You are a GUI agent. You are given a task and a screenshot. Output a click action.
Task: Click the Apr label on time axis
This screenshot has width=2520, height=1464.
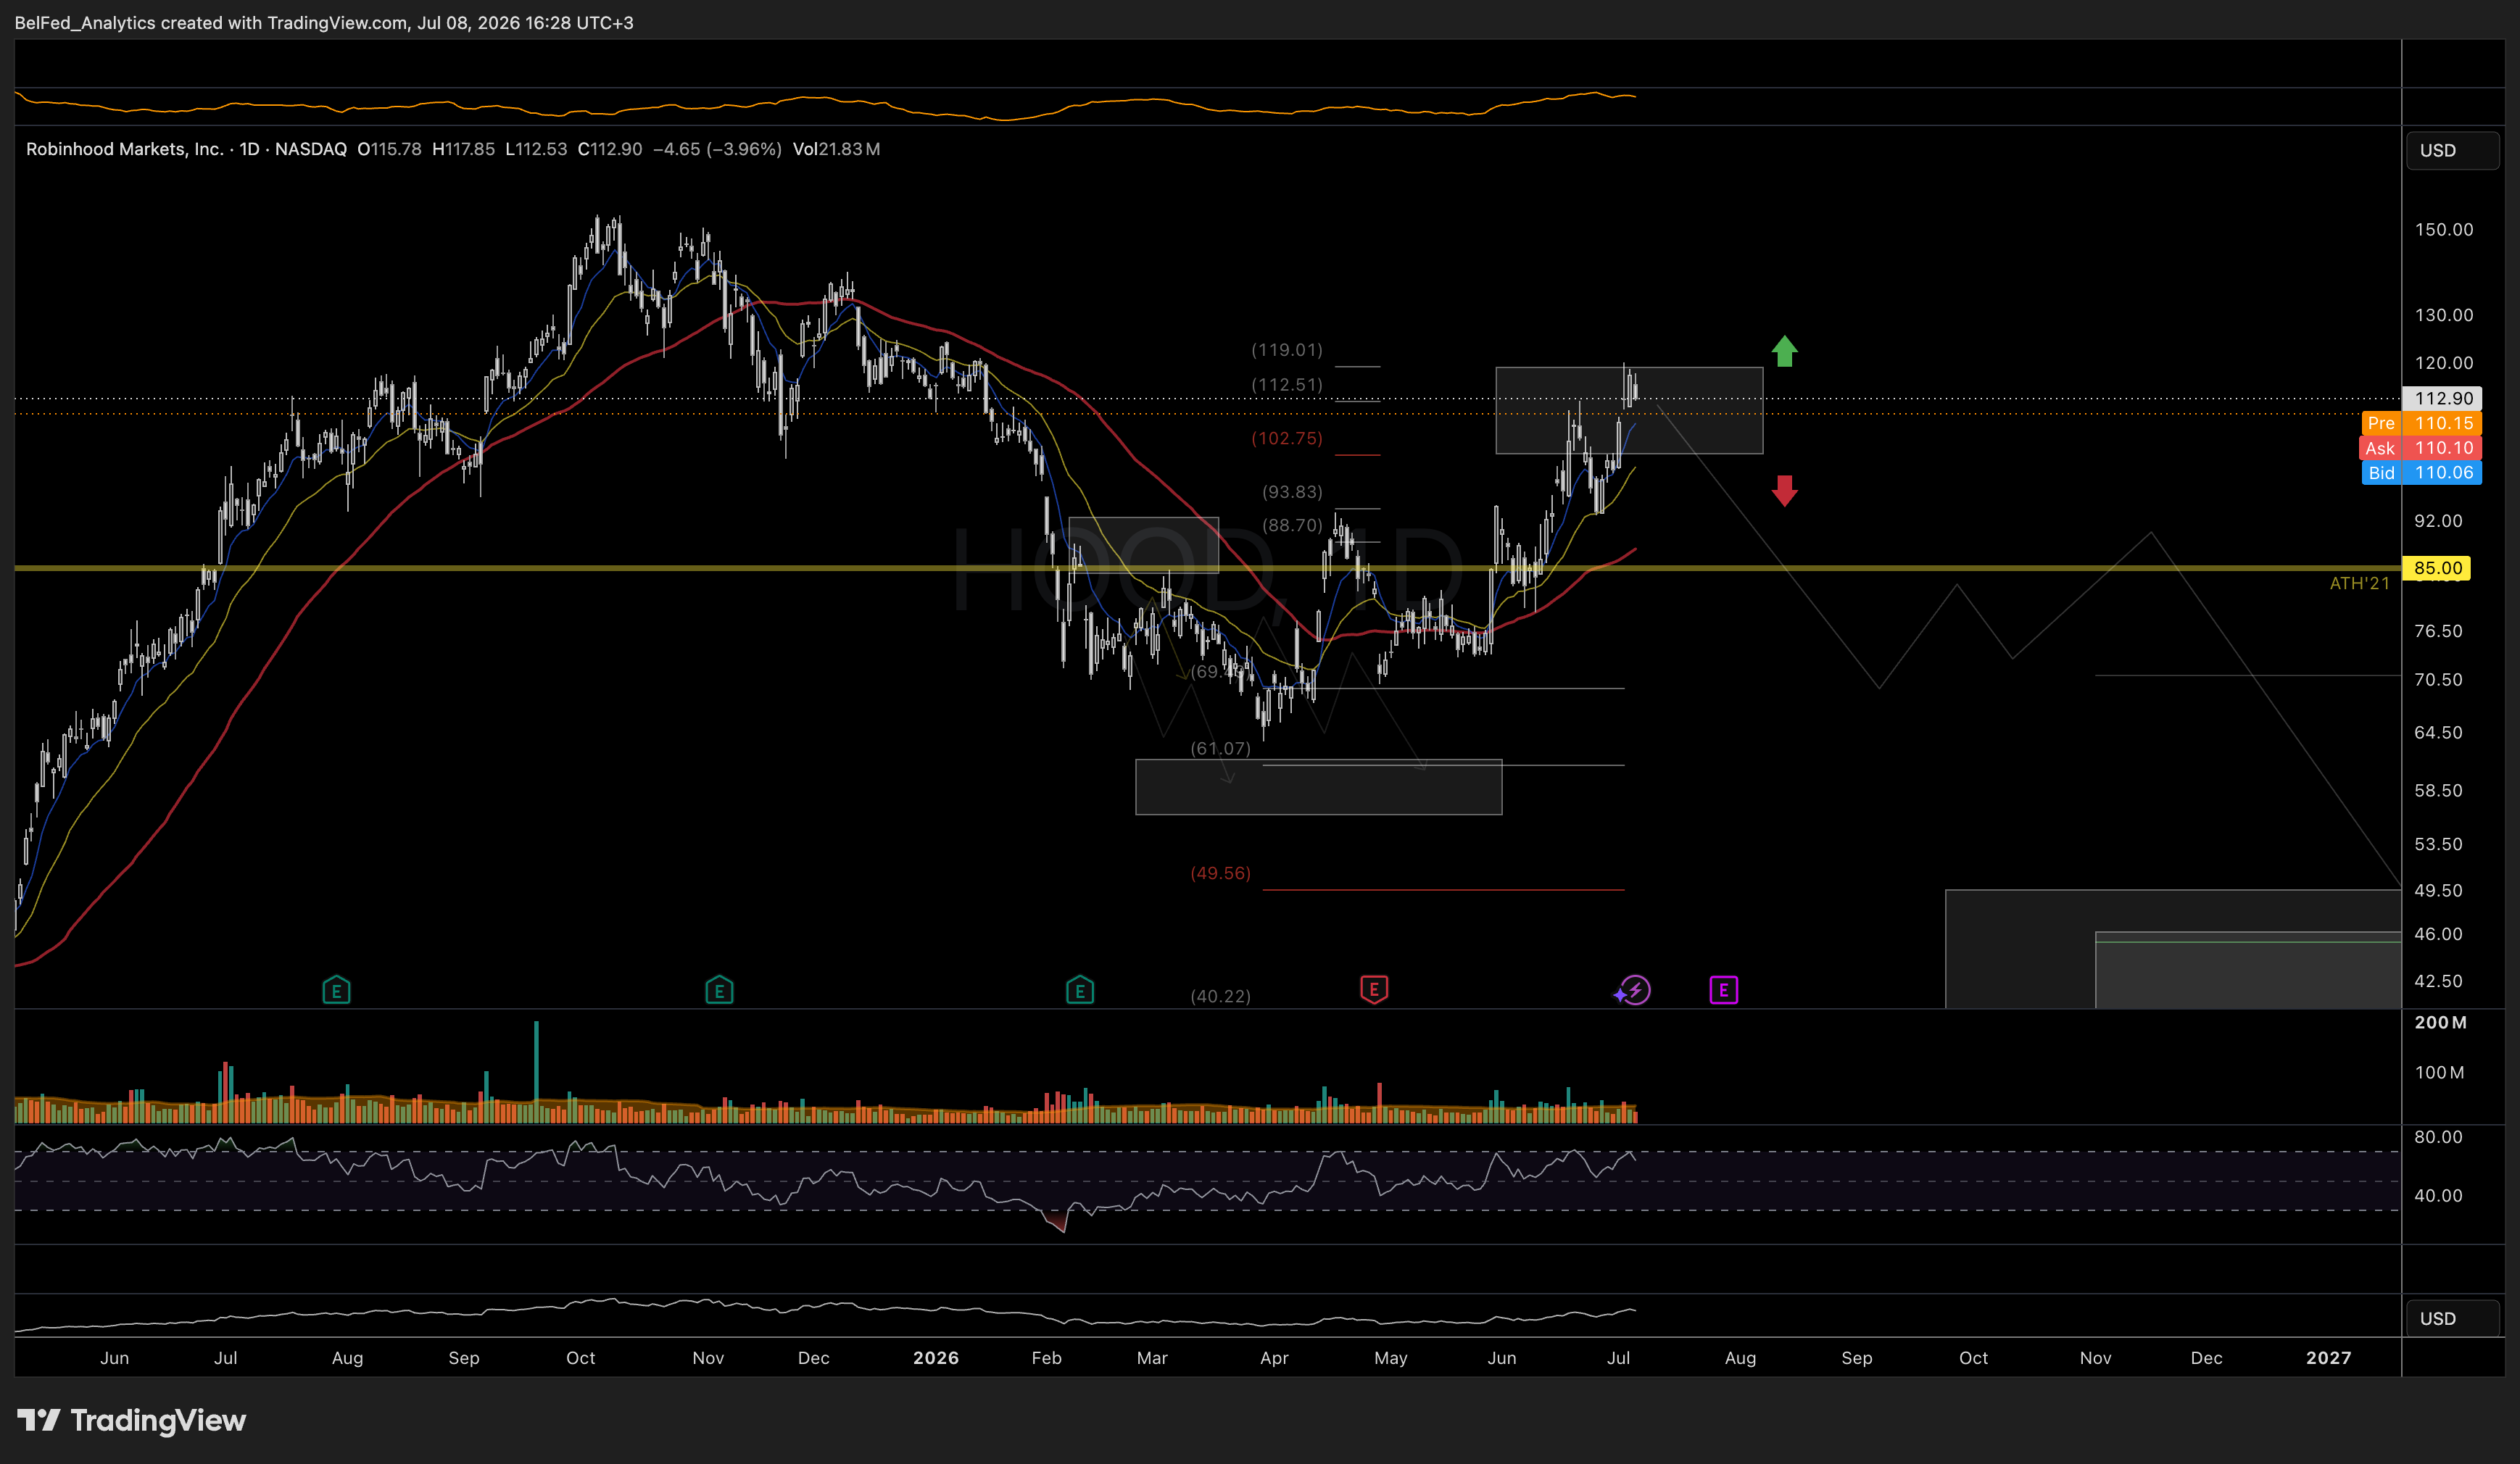click(1274, 1358)
